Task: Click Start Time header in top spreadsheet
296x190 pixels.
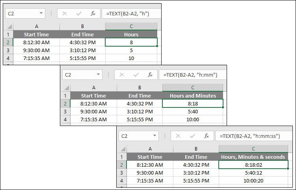Action: [36, 34]
